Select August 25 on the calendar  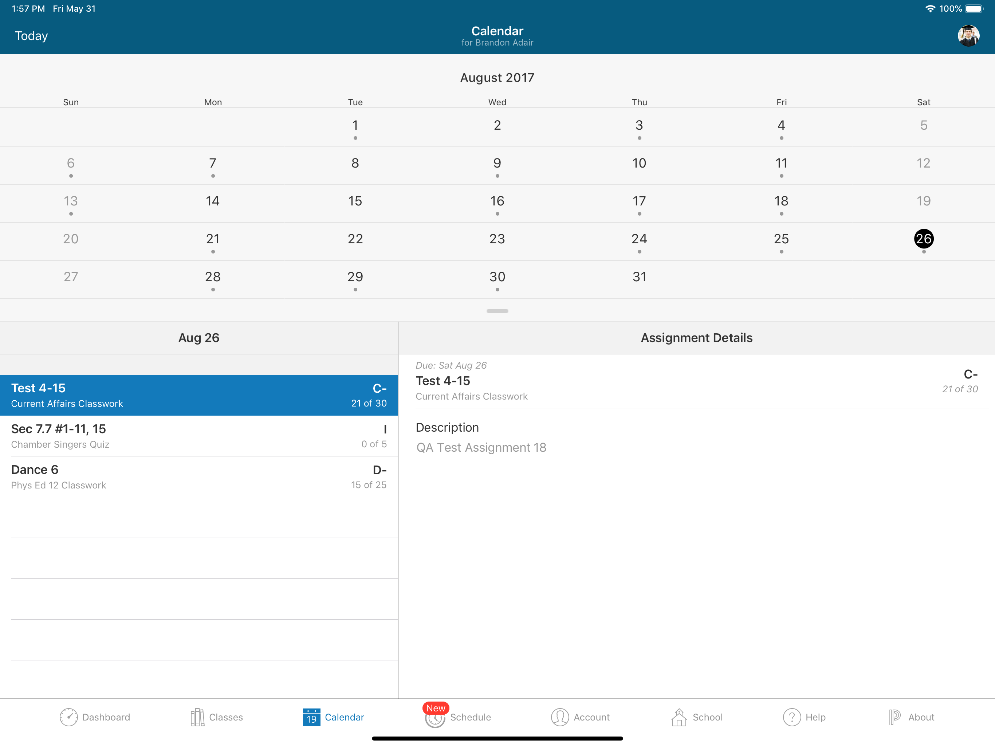(781, 239)
